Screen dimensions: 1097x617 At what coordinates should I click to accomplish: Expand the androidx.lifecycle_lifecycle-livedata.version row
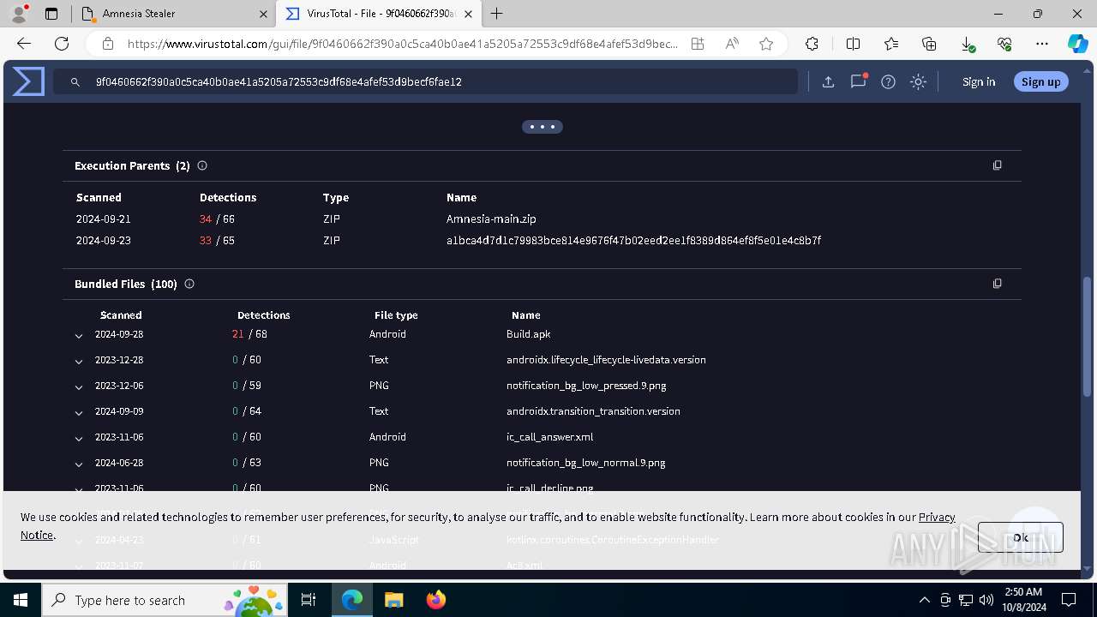pyautogui.click(x=79, y=362)
